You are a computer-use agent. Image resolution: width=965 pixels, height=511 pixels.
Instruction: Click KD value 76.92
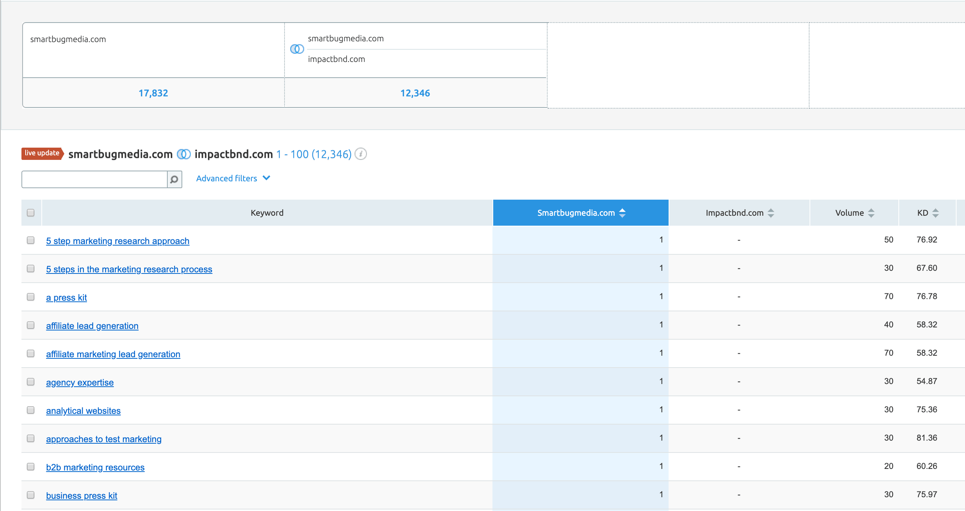click(927, 240)
